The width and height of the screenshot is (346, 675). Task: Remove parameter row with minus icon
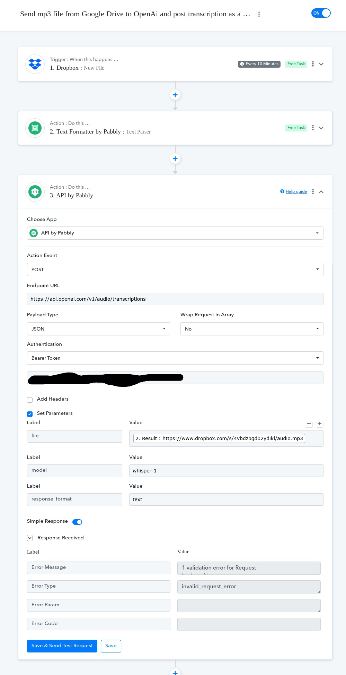[309, 424]
